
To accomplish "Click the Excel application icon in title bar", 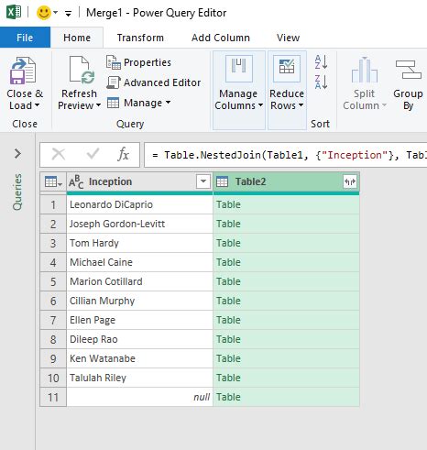I will click(x=14, y=13).
